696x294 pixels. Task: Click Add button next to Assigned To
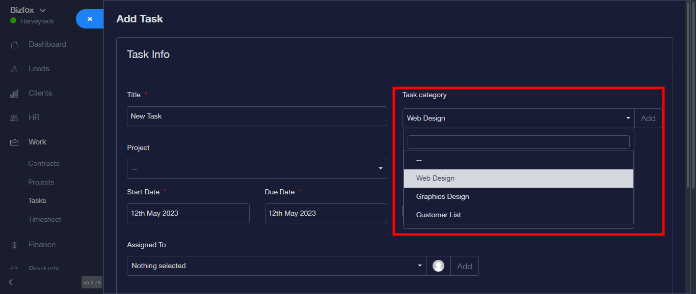[x=464, y=266]
